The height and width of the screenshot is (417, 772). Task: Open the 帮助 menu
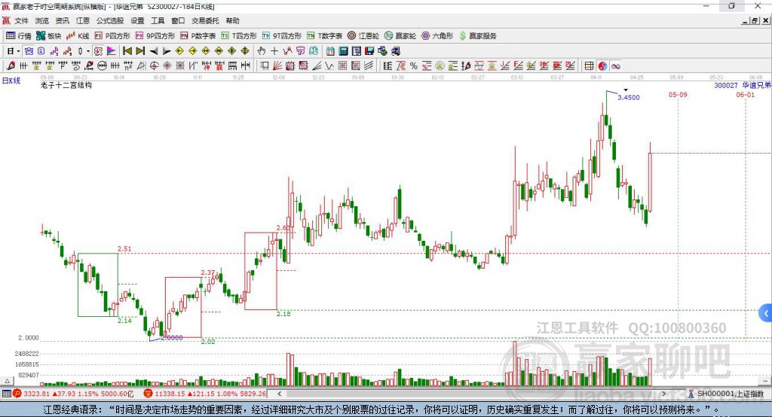click(232, 20)
